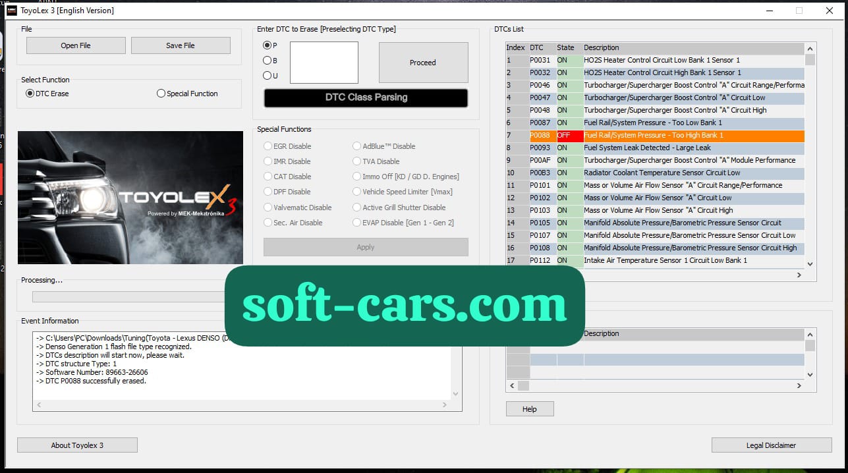Select the P0101 DTC row
The height and width of the screenshot is (473, 848).
pyautogui.click(x=655, y=185)
